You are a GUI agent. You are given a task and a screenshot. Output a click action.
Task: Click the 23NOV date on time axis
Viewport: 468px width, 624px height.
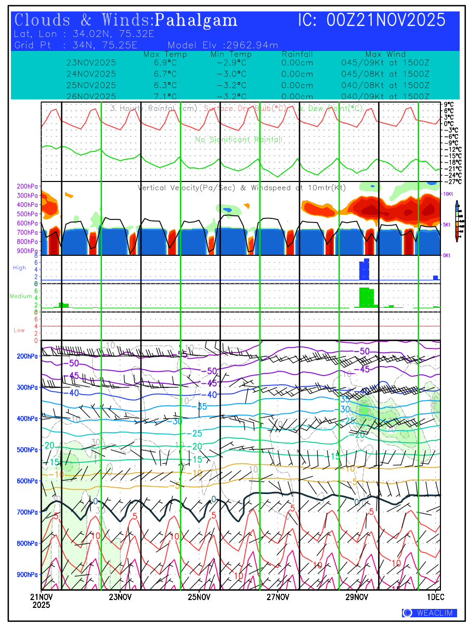(x=120, y=596)
